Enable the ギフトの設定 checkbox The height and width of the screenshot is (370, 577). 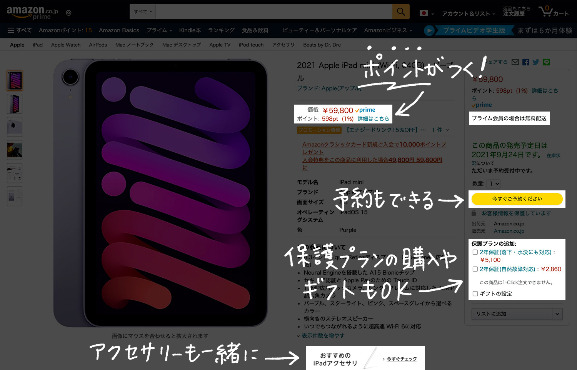pos(475,293)
